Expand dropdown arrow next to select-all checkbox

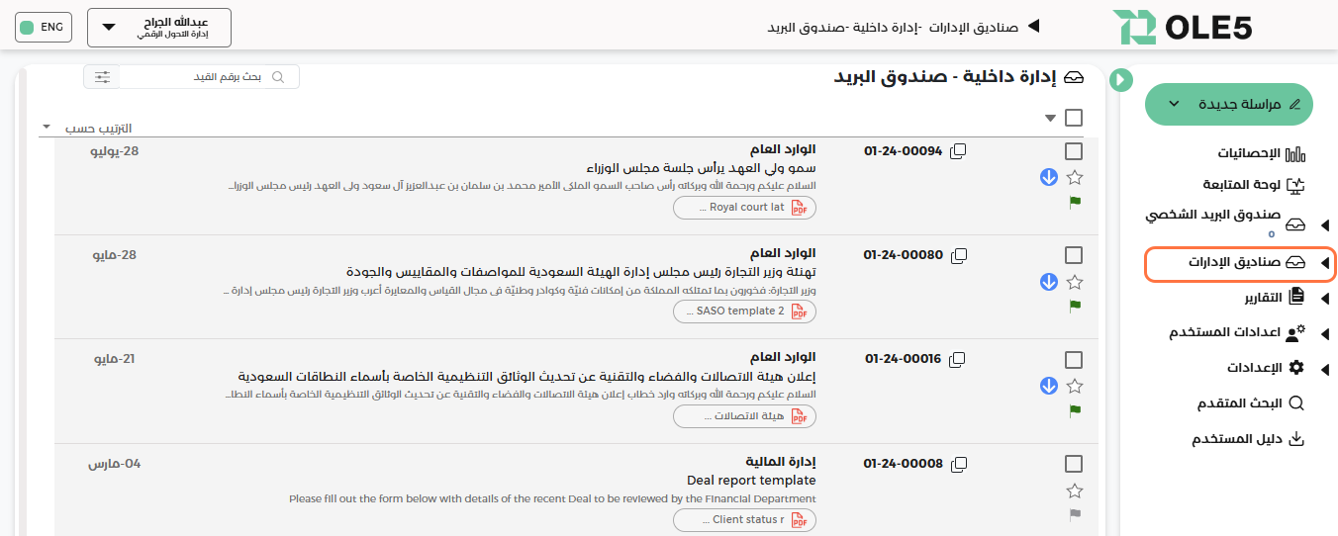pyautogui.click(x=1050, y=119)
